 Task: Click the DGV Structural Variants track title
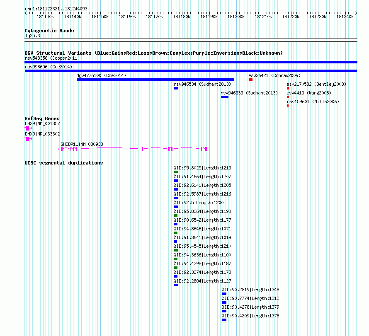[x=154, y=53]
